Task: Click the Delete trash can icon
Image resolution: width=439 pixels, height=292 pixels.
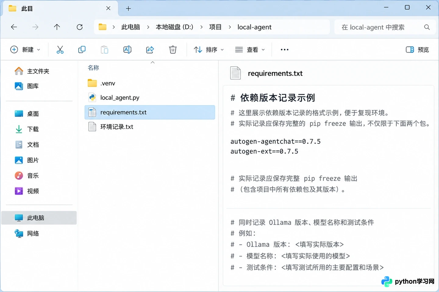Action: click(x=173, y=50)
